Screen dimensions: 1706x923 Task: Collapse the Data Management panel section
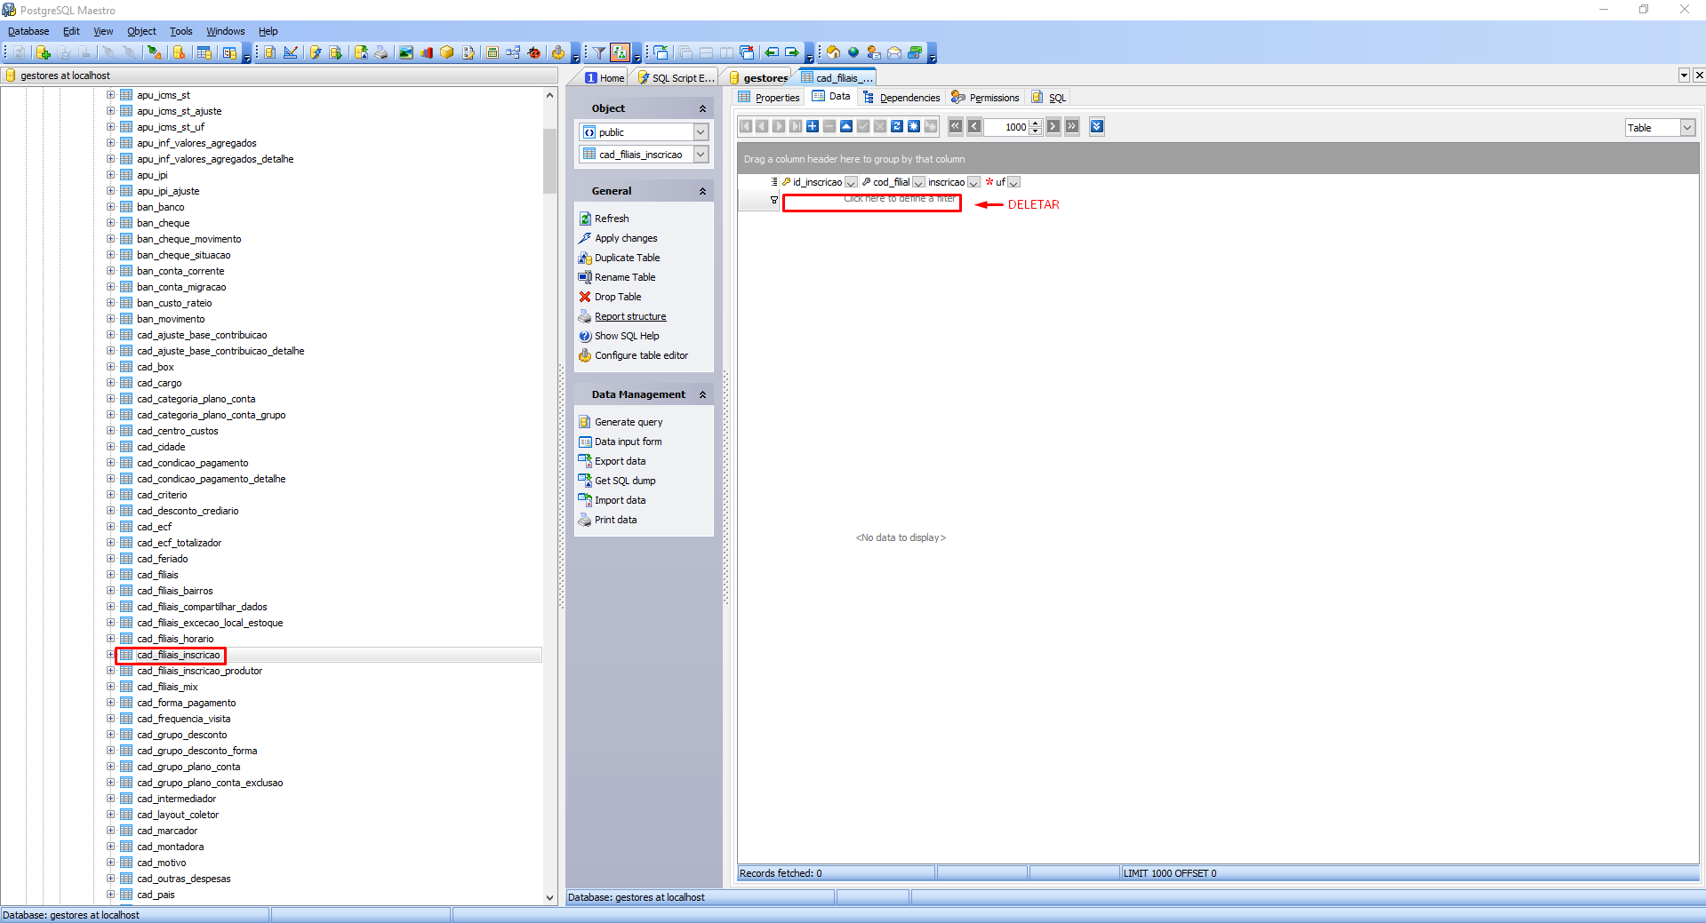point(702,394)
